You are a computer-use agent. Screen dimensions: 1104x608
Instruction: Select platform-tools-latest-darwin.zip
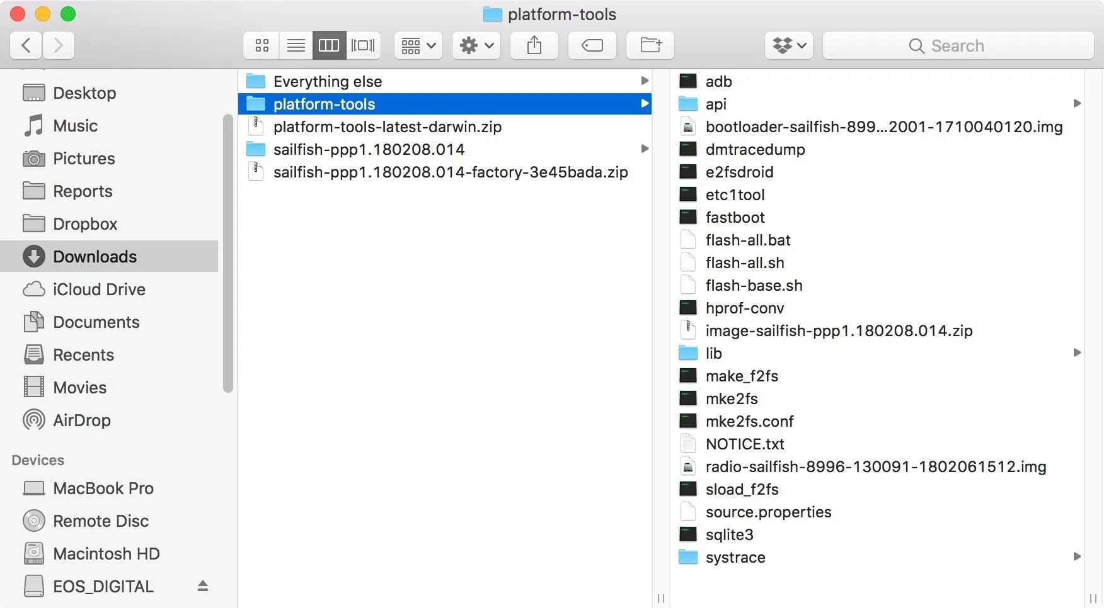point(445,127)
